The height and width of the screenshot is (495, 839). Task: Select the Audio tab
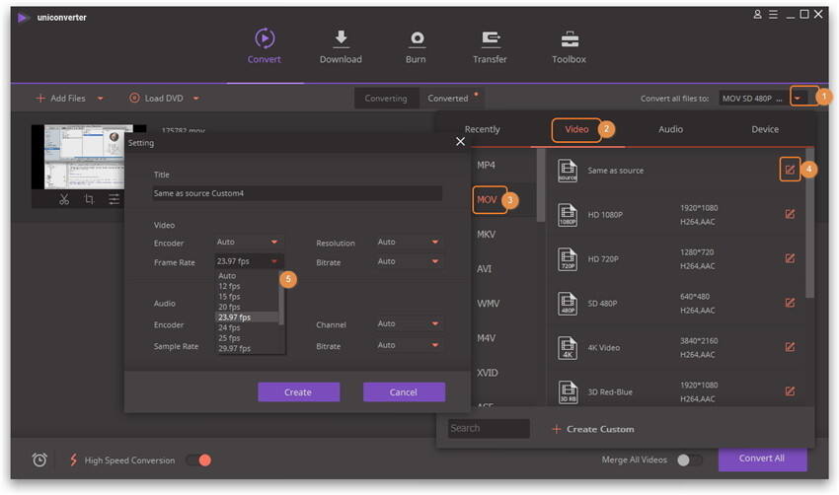(670, 129)
